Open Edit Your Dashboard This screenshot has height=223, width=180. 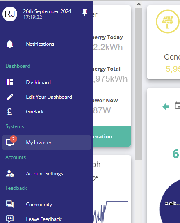(49, 97)
